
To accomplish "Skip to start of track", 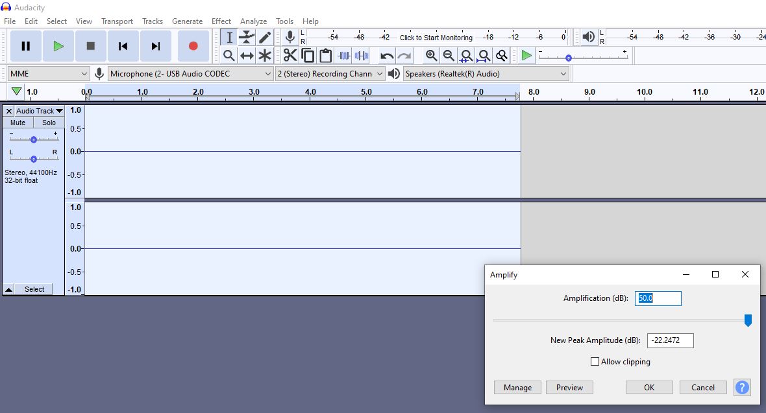I will point(123,47).
